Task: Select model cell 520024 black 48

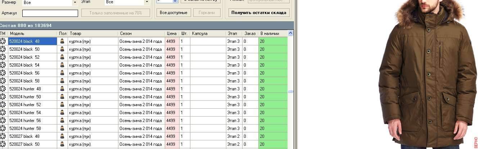Action: (32, 41)
